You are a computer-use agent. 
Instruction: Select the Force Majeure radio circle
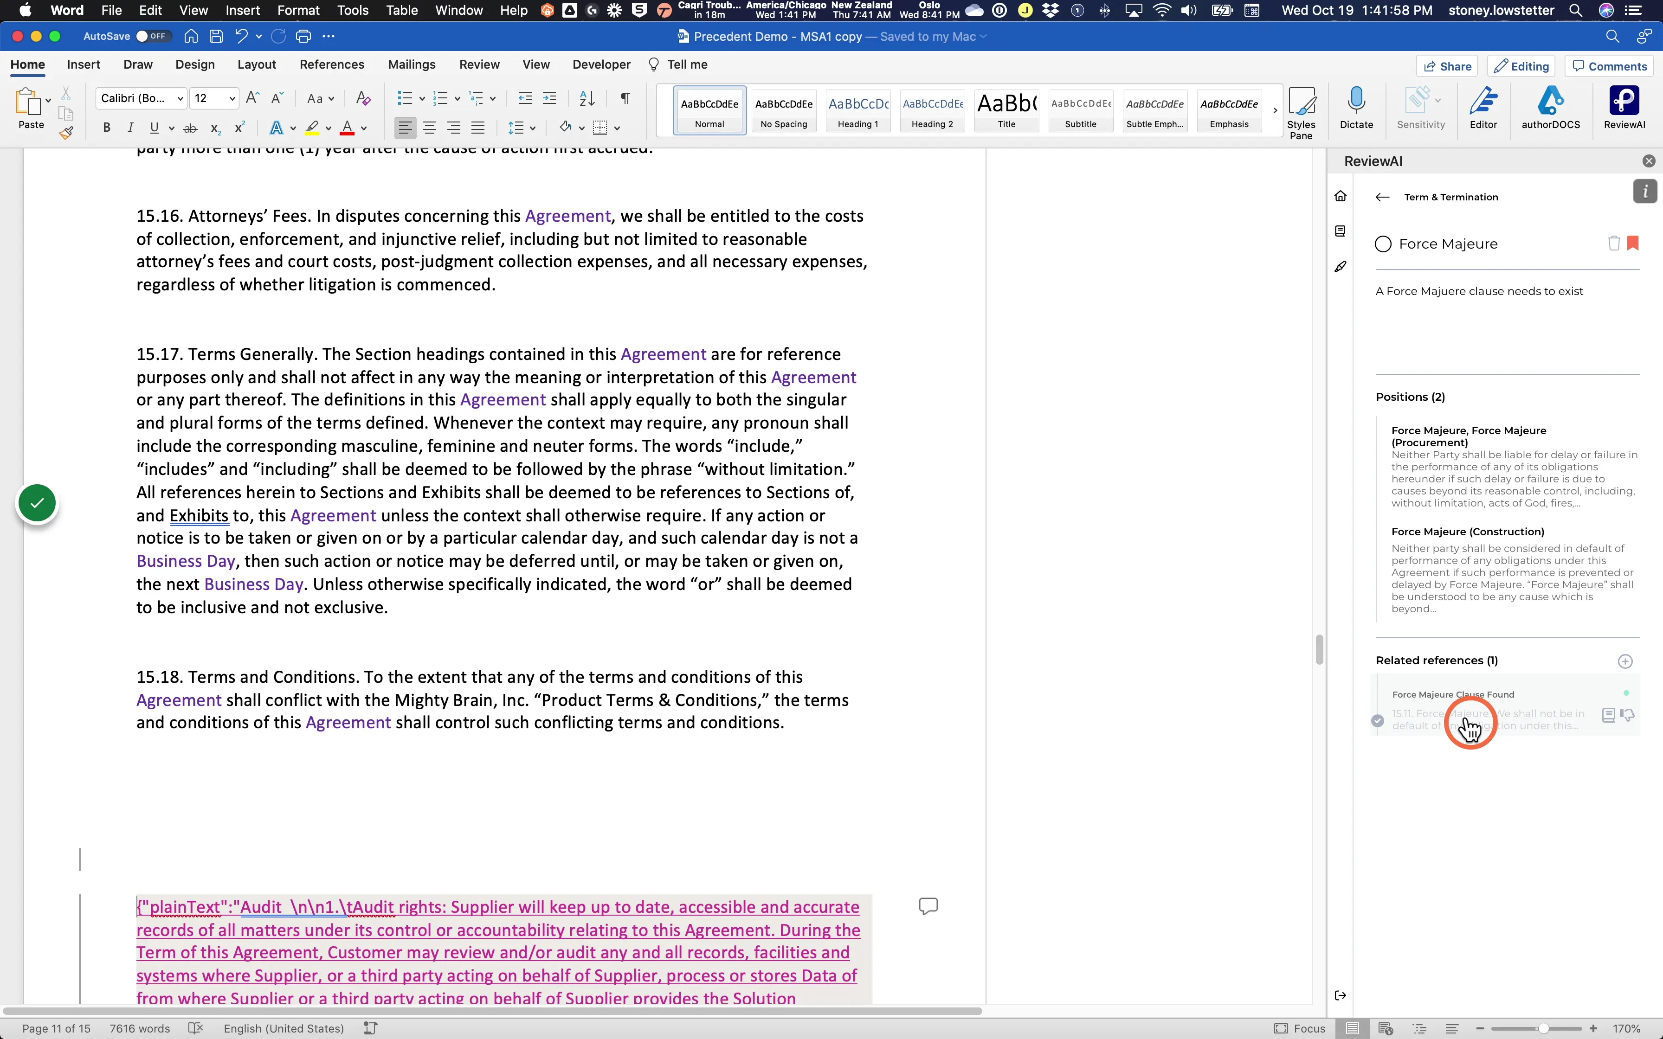coord(1383,244)
